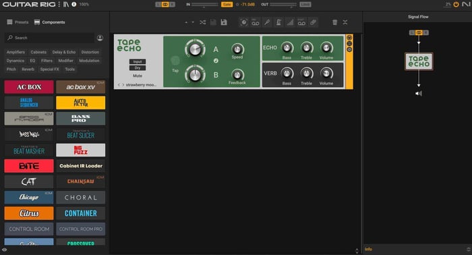Click the Tap tempo button on Tape Echo
Screen dimensions: 472x255
point(175,61)
